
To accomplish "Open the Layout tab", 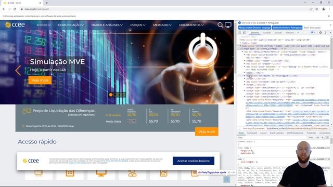I will [263, 133].
